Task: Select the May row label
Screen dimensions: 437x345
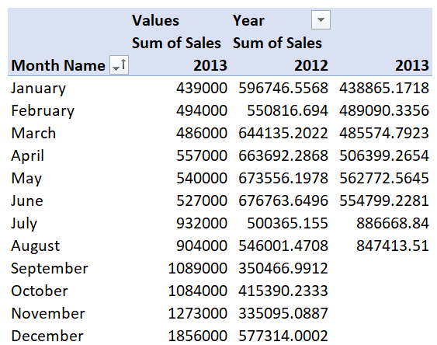Action: [26, 179]
